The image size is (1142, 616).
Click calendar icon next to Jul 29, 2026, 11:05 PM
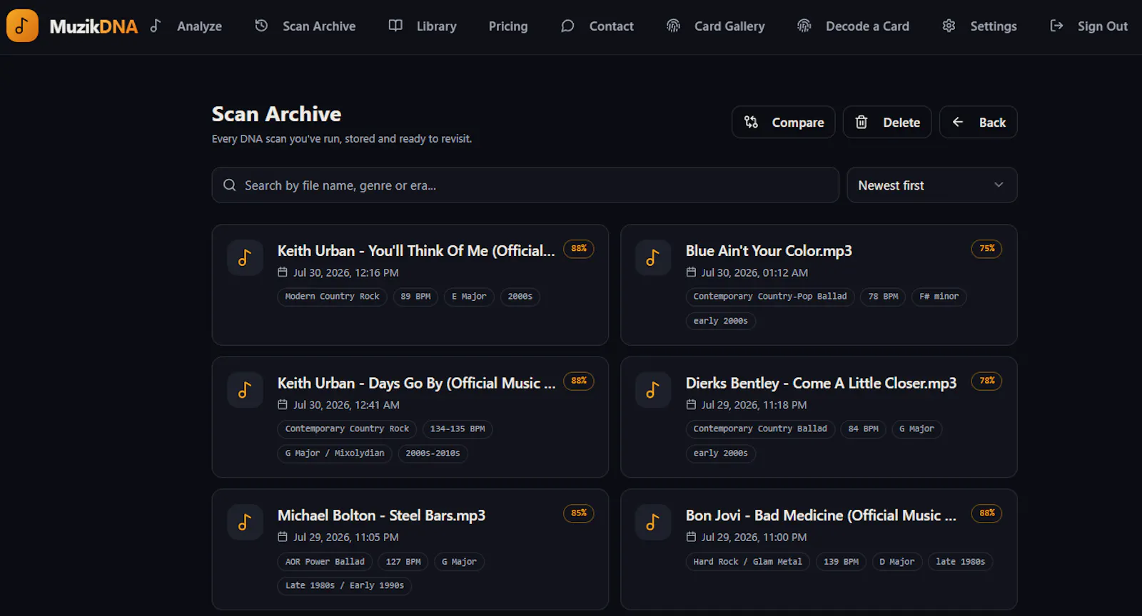[x=283, y=537]
